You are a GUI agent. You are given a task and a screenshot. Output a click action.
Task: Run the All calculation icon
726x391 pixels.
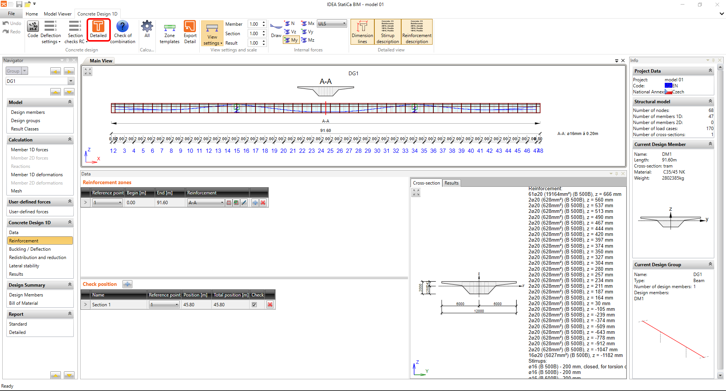[x=147, y=29]
